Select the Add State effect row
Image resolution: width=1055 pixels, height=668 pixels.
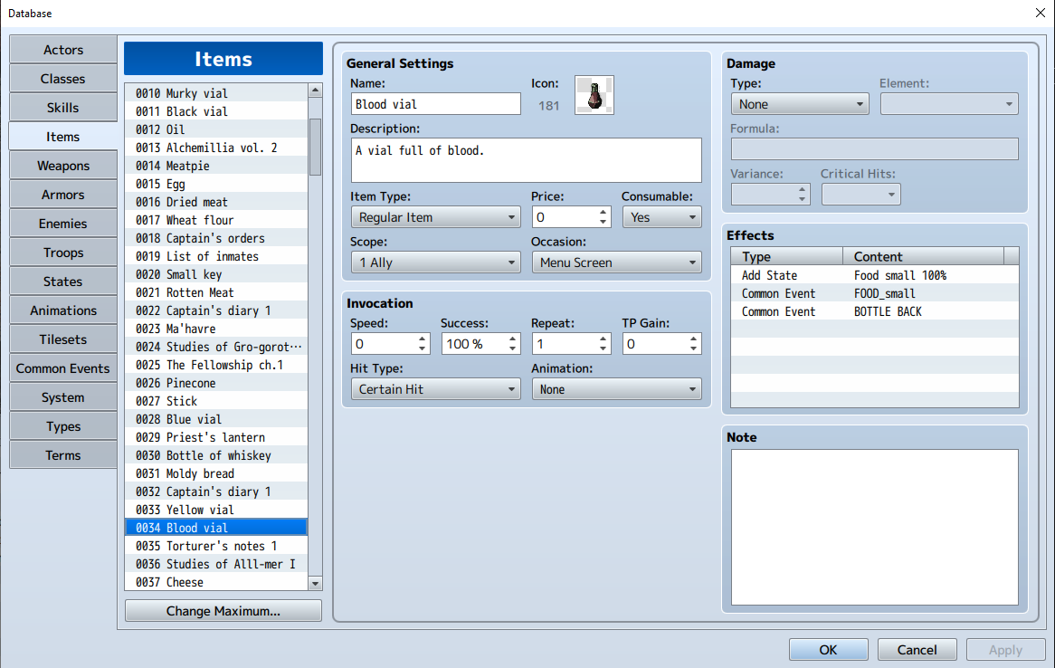874,275
